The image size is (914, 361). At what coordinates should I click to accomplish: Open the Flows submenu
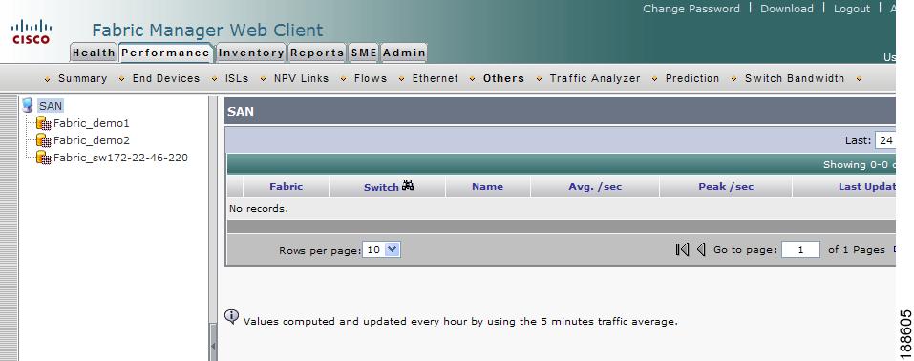371,78
